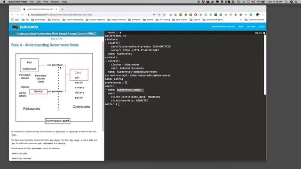Open the akka.NET bookmark folder
This screenshot has width=301, height=169.
point(54,20)
